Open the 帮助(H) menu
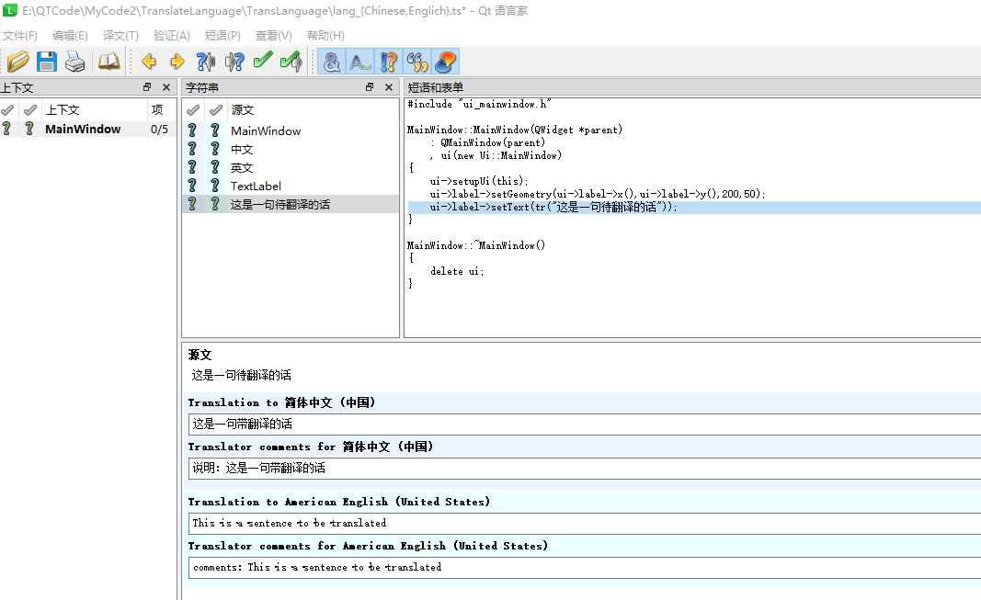The image size is (981, 600). [x=325, y=36]
